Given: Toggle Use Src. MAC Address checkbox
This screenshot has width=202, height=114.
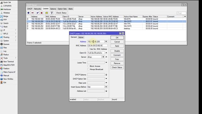Looking at the screenshot, I should pos(88,49).
